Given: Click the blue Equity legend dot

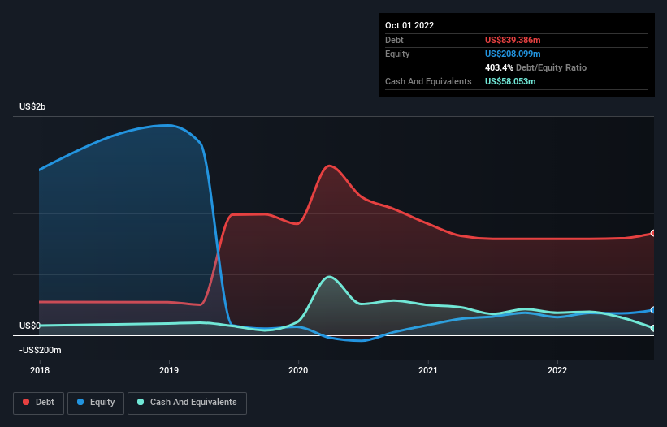Looking at the screenshot, I should click(x=80, y=402).
